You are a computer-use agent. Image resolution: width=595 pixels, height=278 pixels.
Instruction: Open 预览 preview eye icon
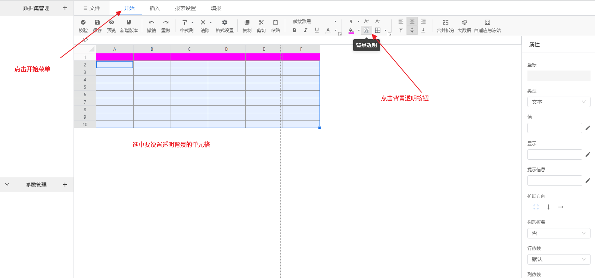112,22
